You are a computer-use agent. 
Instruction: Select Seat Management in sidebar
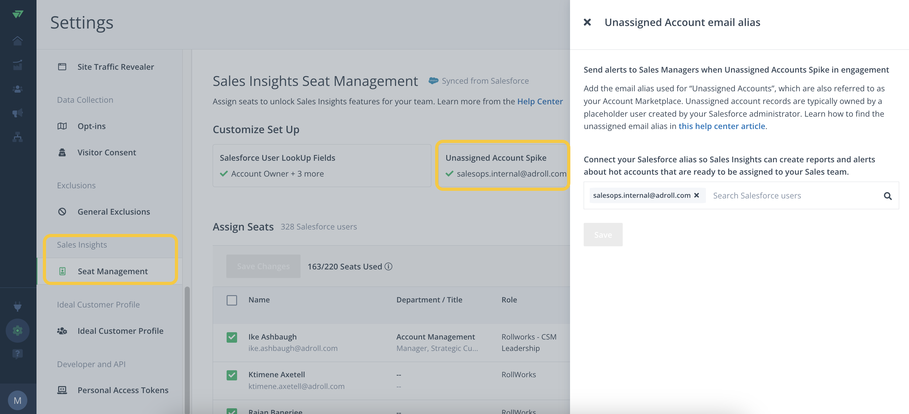pos(109,271)
